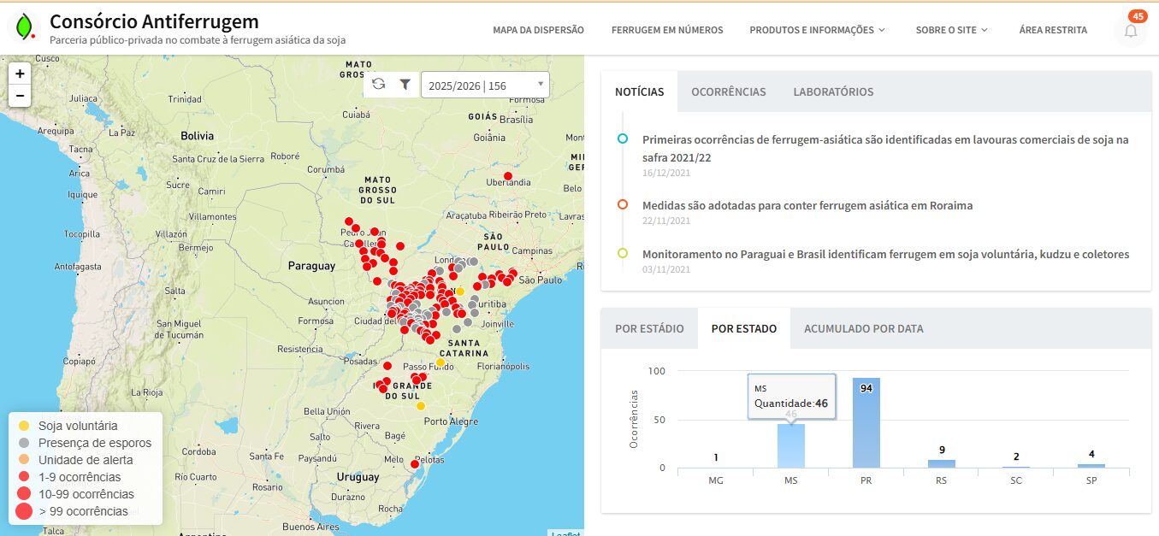This screenshot has width=1159, height=536.
Task: Expand the Produtos e Informações menu
Action: pos(817,30)
